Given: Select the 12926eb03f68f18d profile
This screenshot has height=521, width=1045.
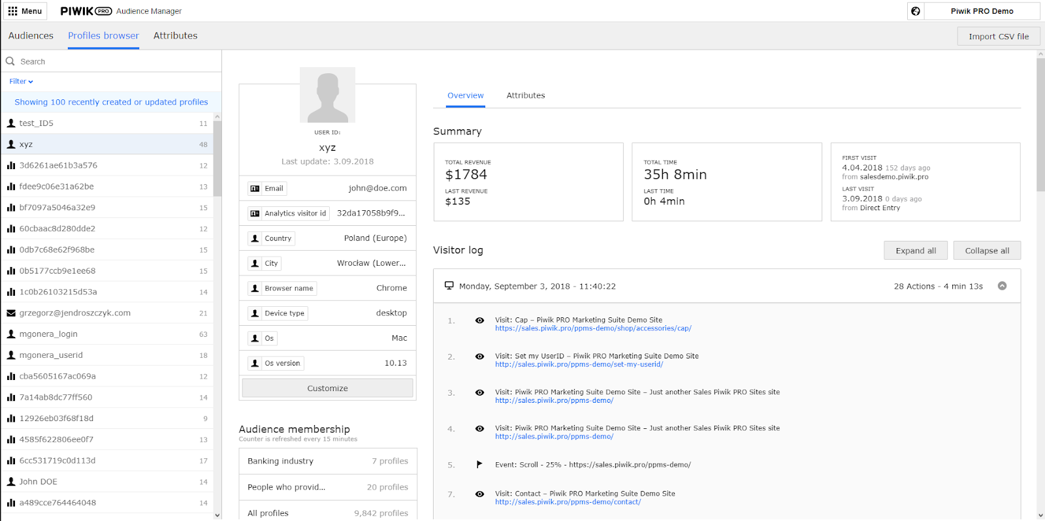Looking at the screenshot, I should pyautogui.click(x=107, y=418).
